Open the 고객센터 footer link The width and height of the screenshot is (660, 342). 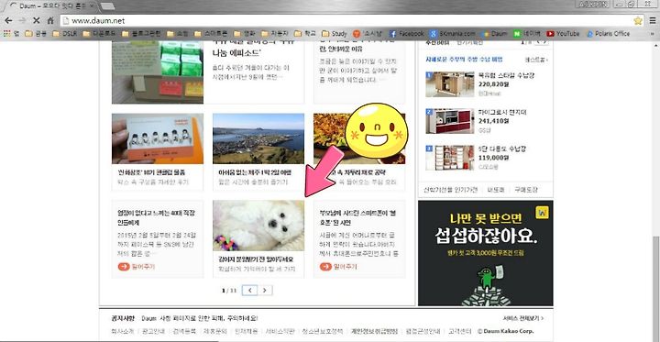461,331
